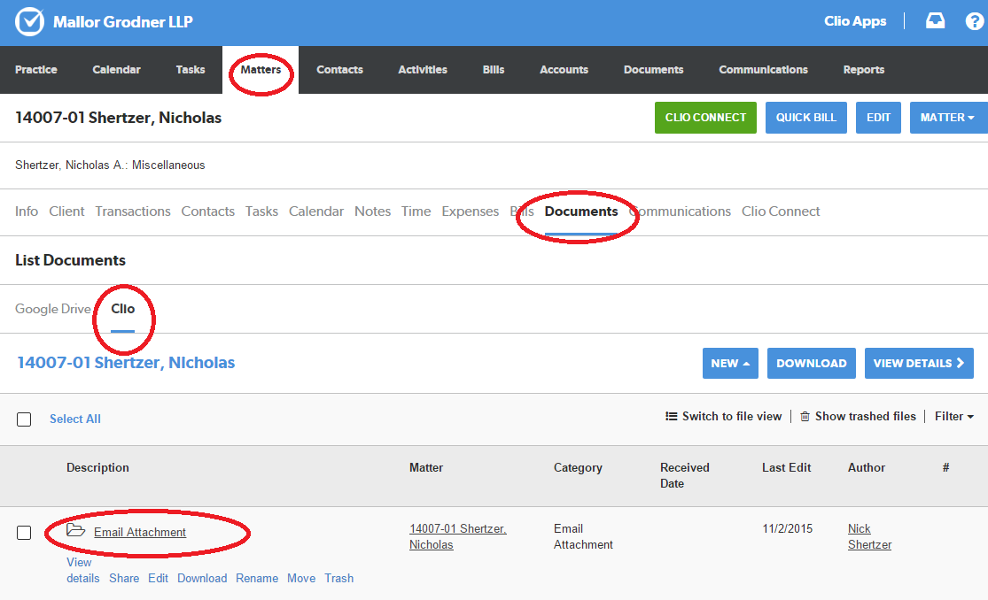The image size is (988, 600).
Task: Switch to the matter Contacts sub-tab
Action: (x=208, y=212)
